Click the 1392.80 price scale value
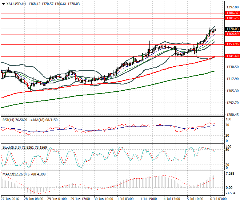The width and height of the screenshot is (240, 203). click(x=232, y=7)
